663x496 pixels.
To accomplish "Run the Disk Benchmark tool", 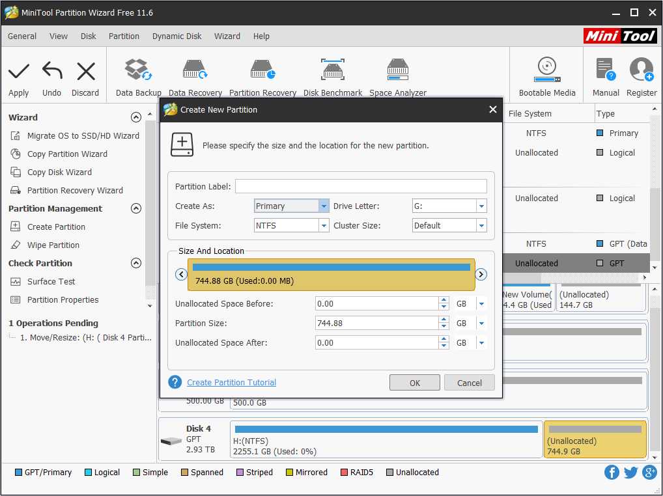I will pos(333,77).
